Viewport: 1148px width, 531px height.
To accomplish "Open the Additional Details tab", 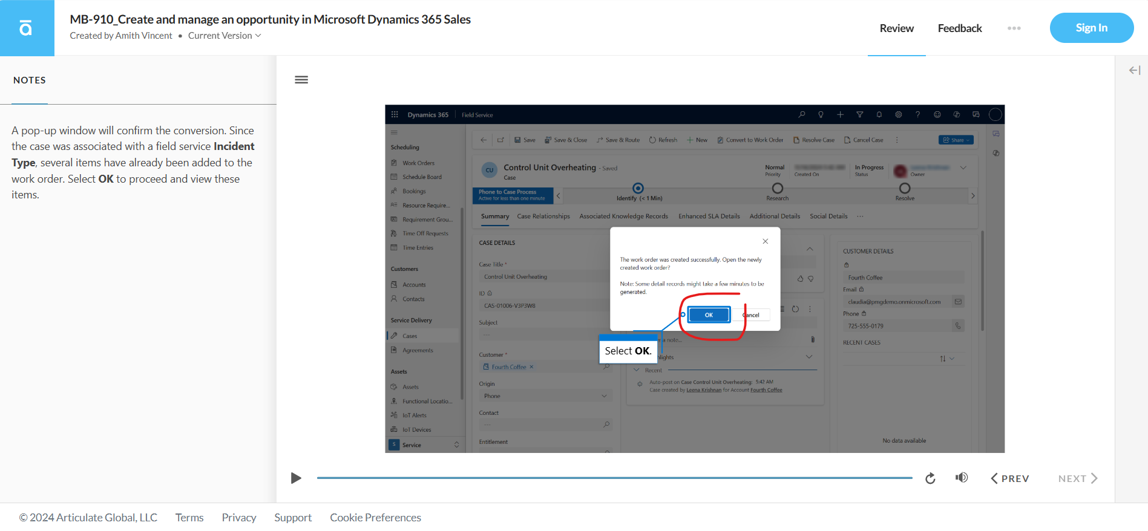I will [x=775, y=216].
